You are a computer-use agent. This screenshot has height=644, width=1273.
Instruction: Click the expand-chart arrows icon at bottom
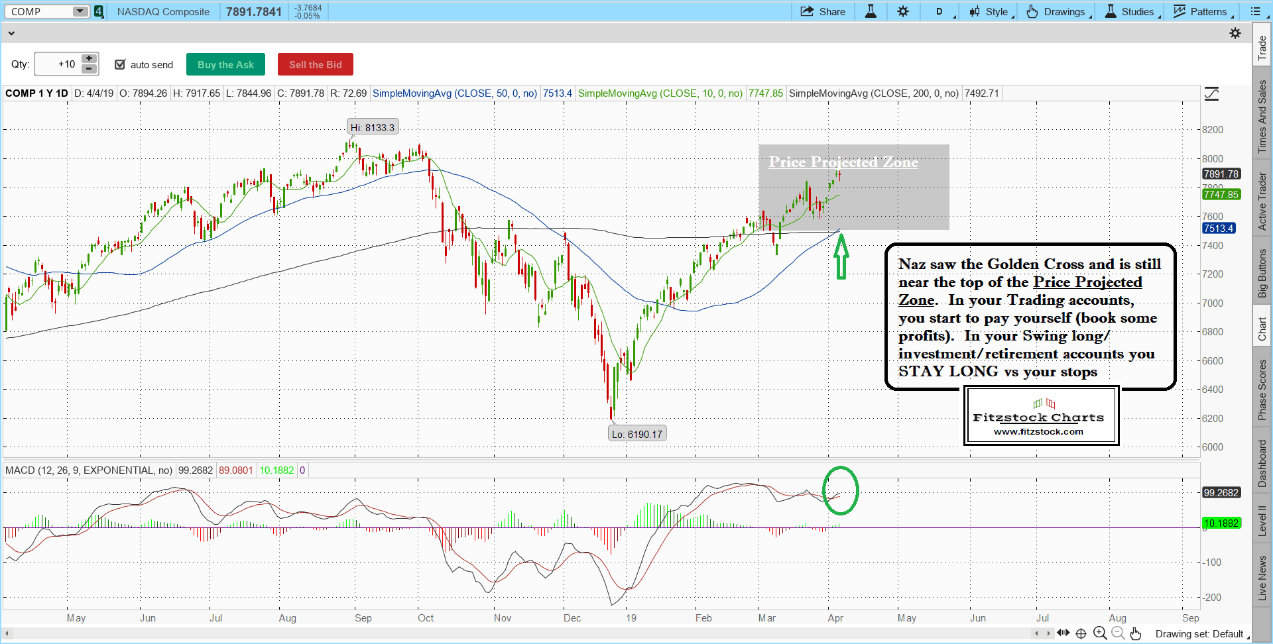(x=1063, y=633)
